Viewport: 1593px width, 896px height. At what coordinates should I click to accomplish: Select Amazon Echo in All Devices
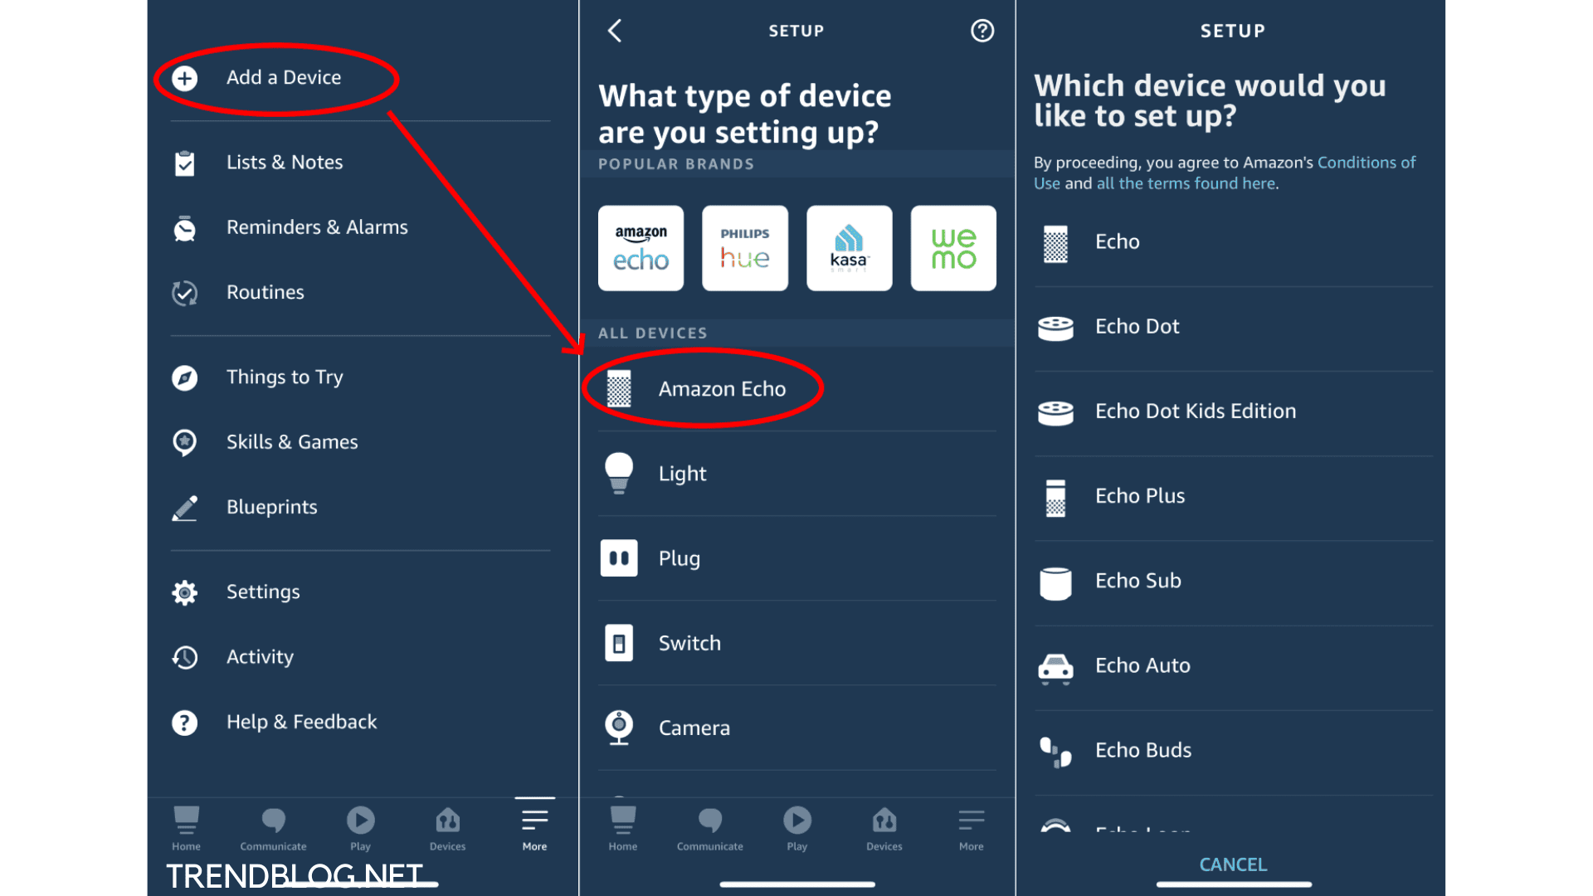click(796, 389)
